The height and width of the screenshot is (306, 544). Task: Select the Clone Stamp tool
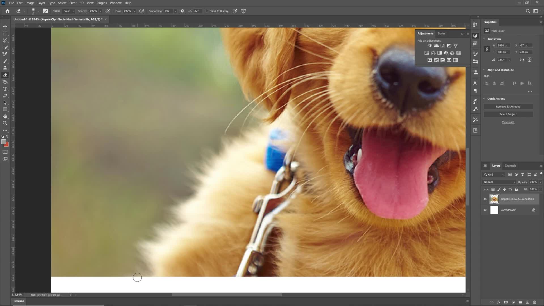click(5, 68)
